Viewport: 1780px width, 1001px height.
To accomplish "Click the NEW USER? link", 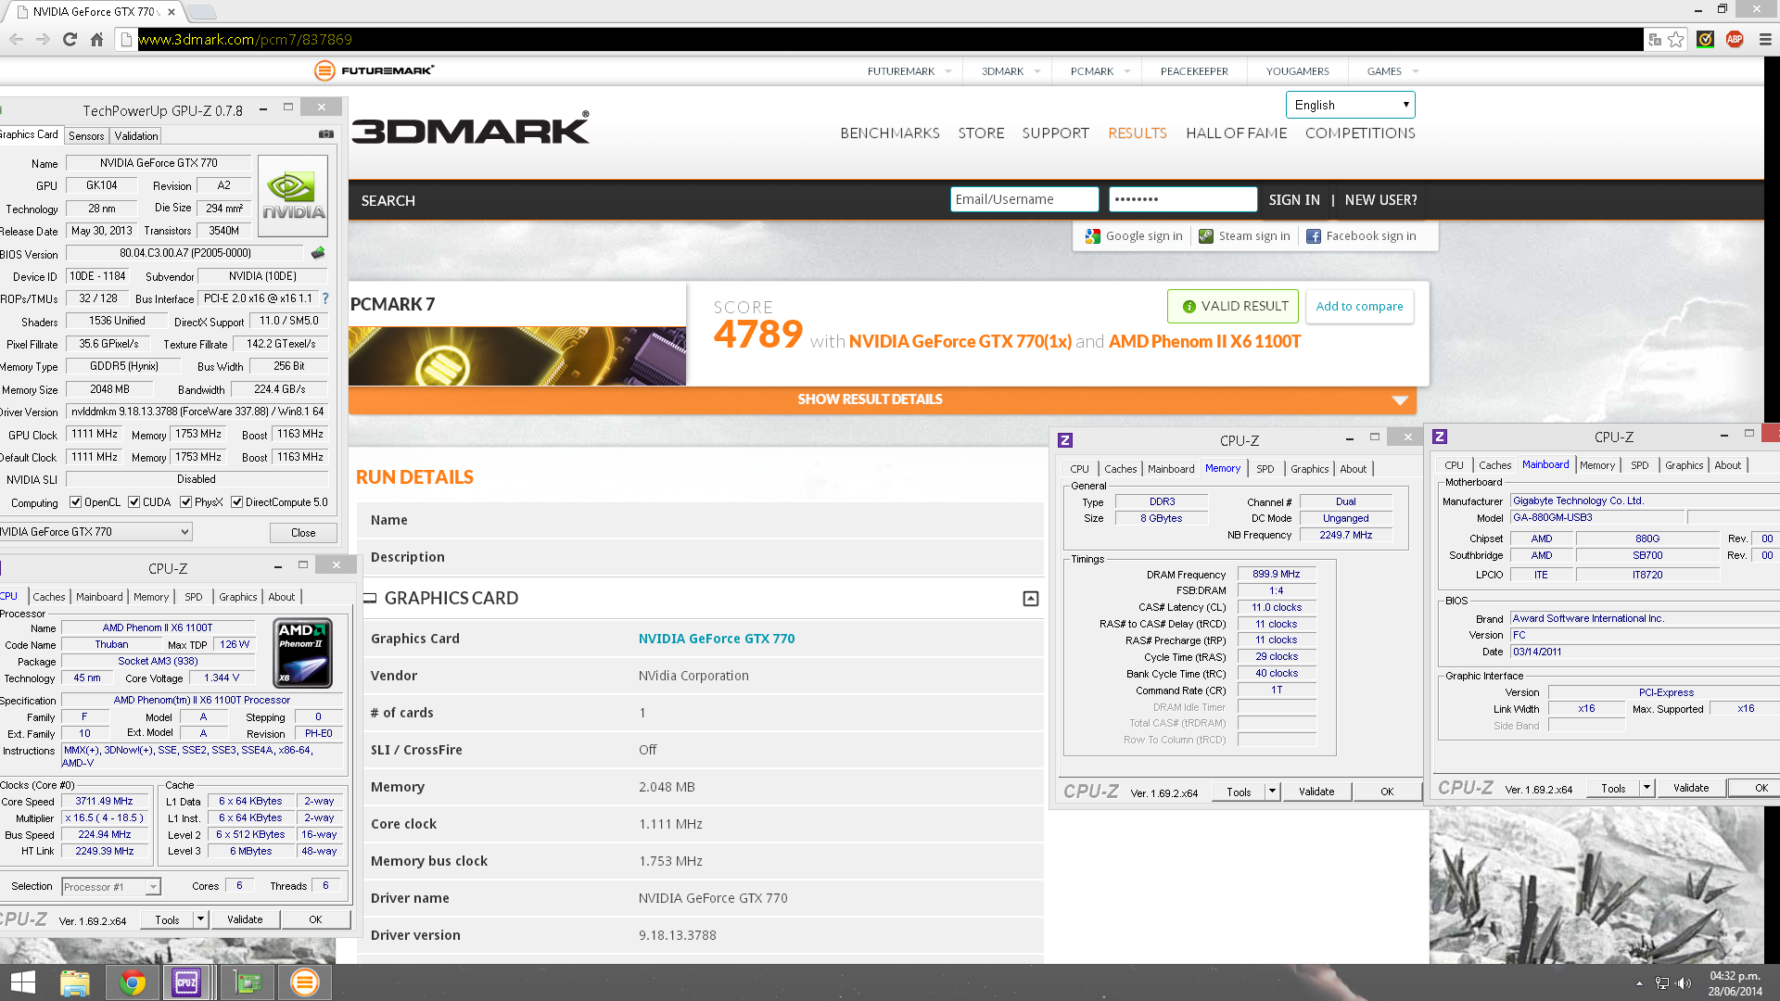I will point(1380,200).
